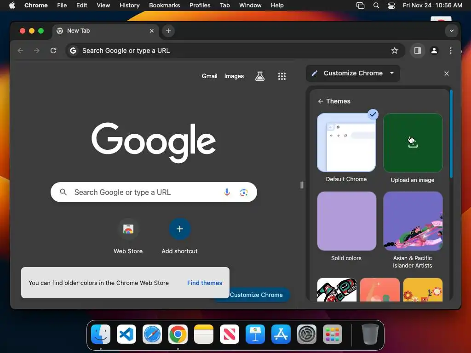The width and height of the screenshot is (471, 353).
Task: Open Asian & Pacific Islander Artists collection
Action: coord(413,221)
